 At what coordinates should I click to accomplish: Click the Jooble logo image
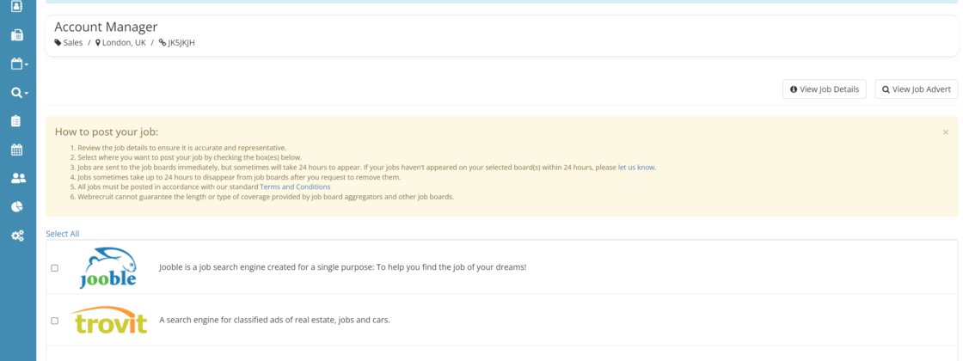tap(108, 267)
